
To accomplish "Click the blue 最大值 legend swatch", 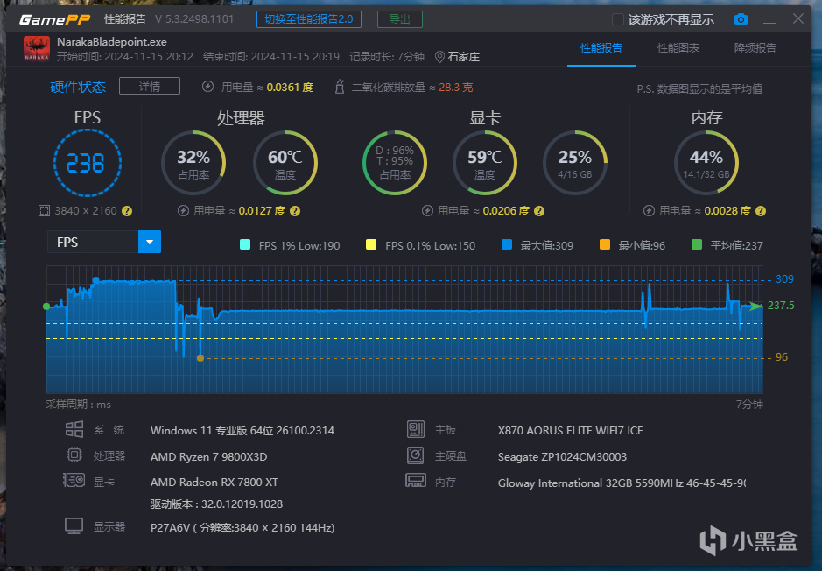I will point(506,244).
